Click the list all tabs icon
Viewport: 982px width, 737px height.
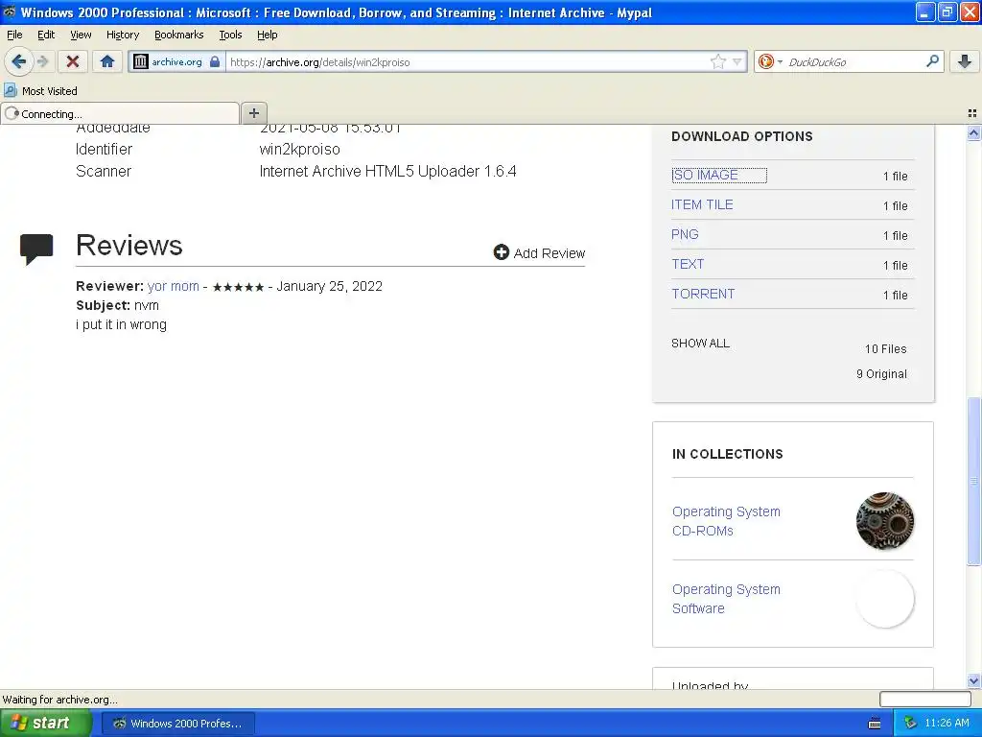click(x=972, y=113)
